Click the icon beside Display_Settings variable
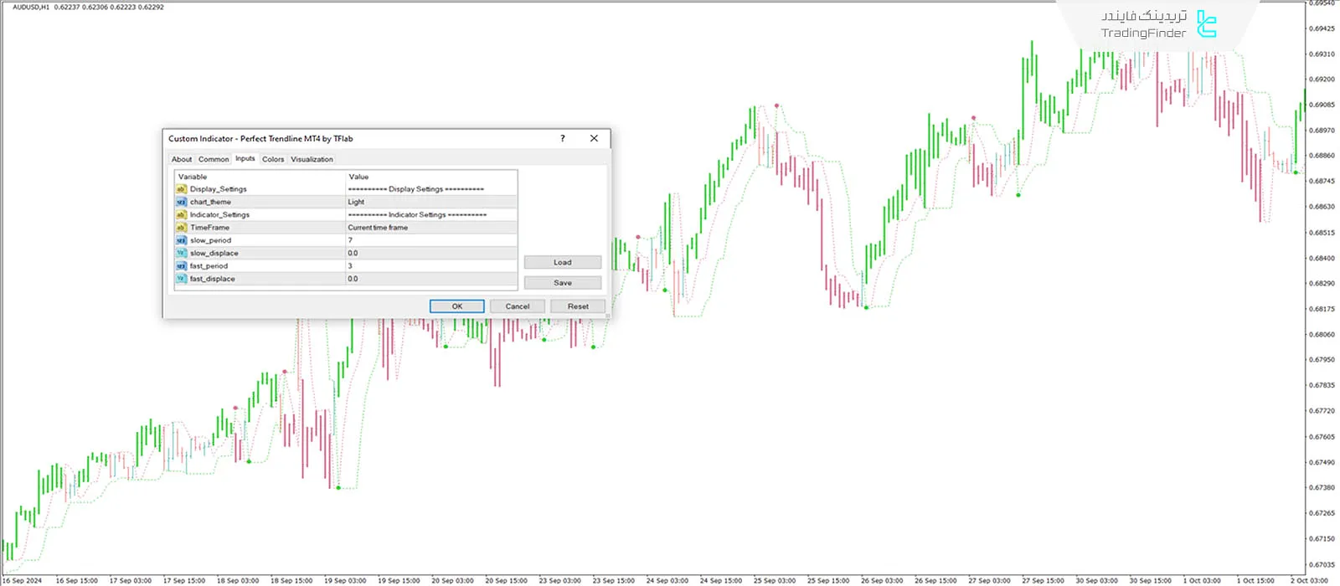 pyautogui.click(x=181, y=189)
